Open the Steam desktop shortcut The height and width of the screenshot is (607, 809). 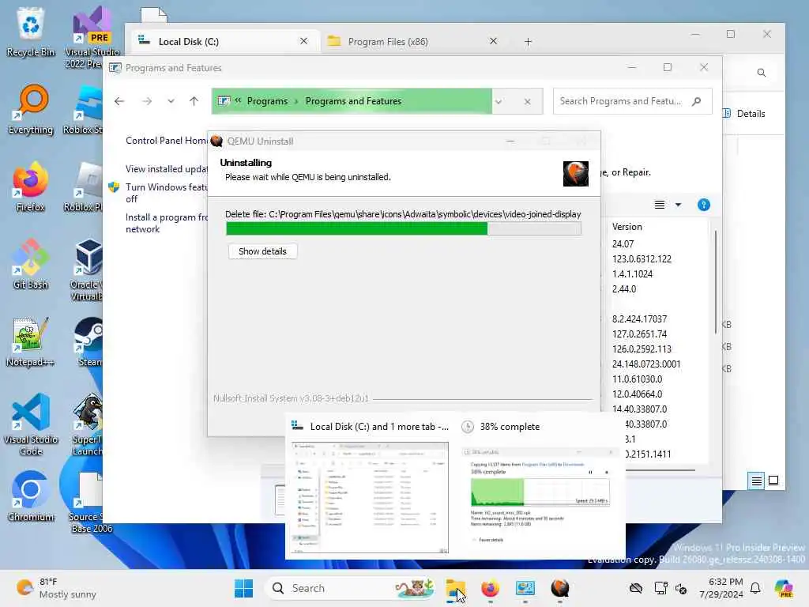pos(90,341)
